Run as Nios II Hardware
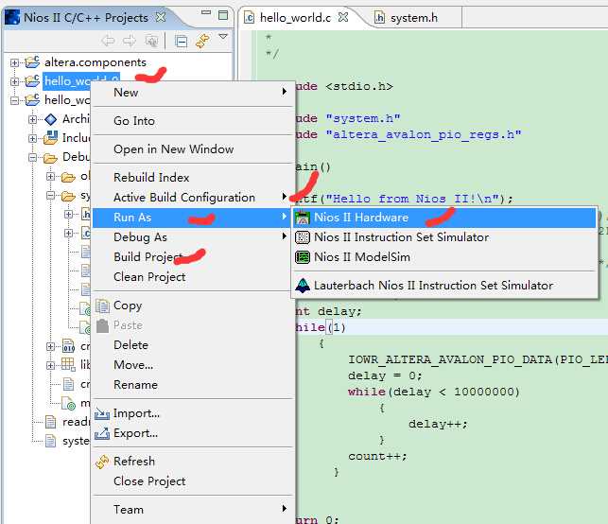Viewport: 608px width, 524px height. 444,218
